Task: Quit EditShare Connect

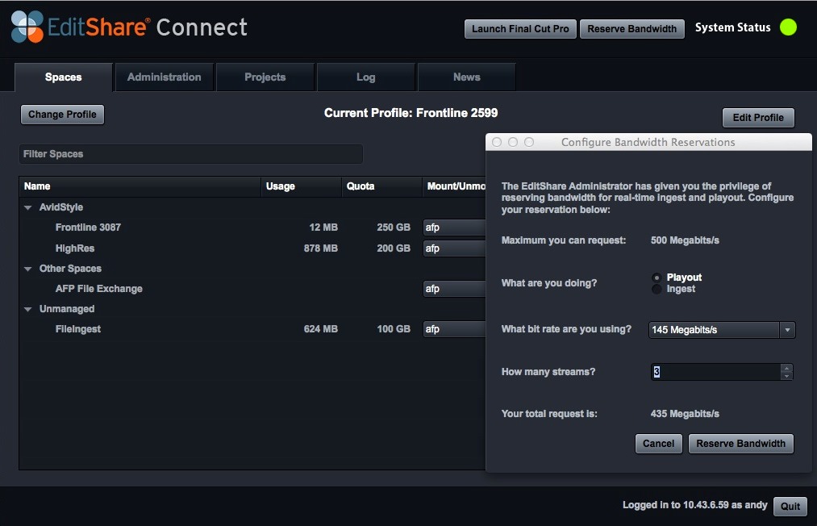Action: point(790,506)
